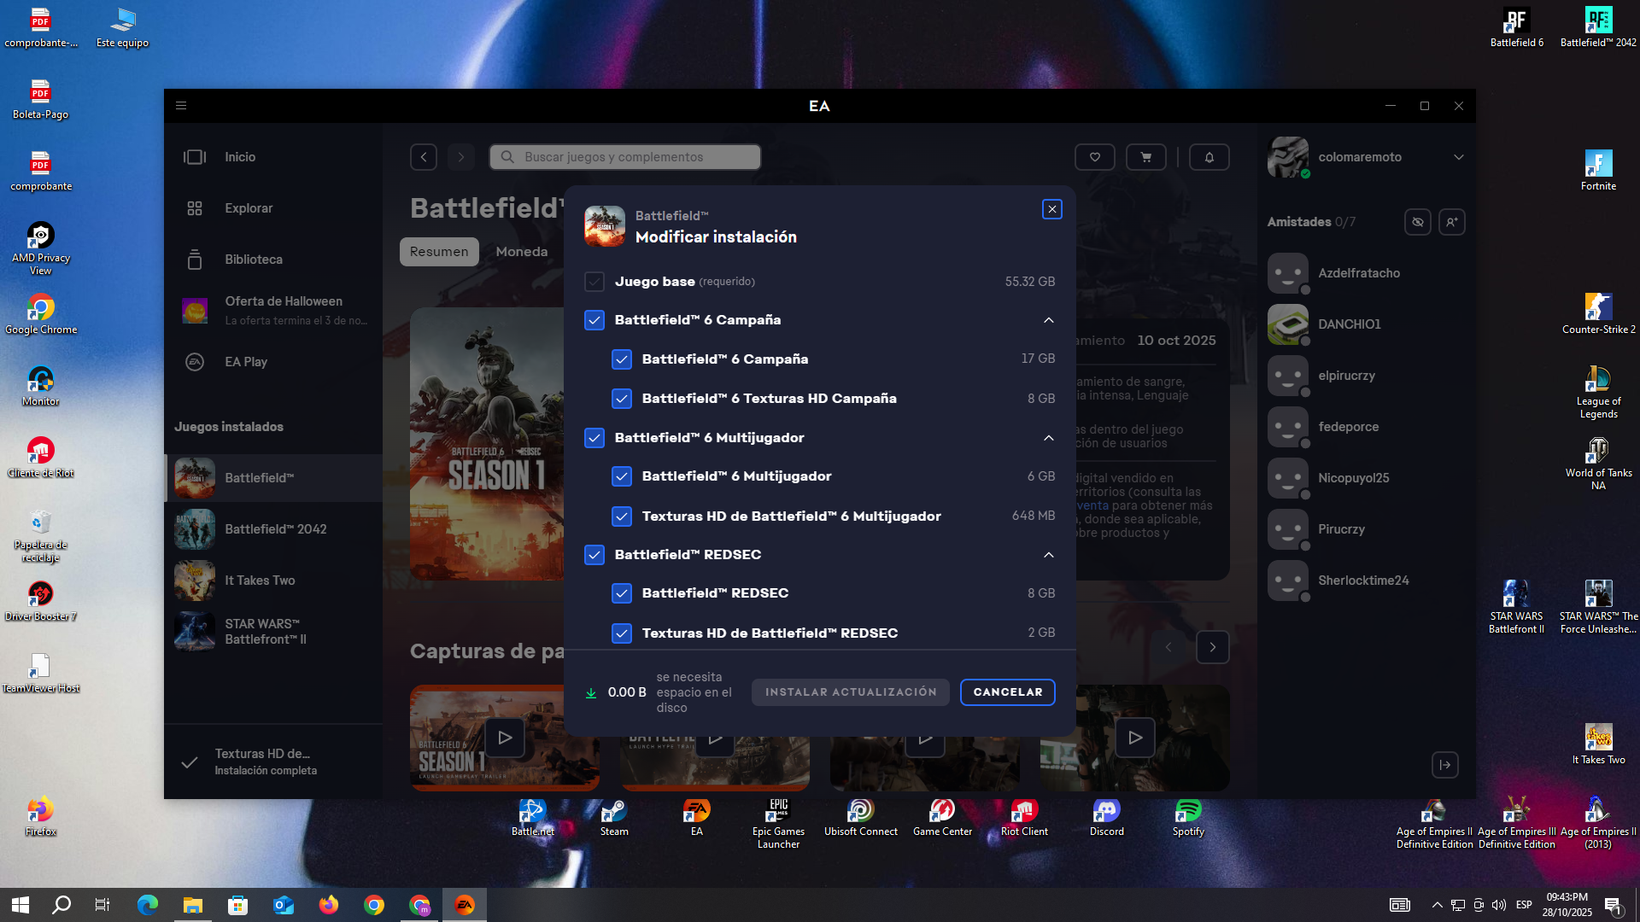Collapse the Battlefield 6 Multijugador section
Image resolution: width=1640 pixels, height=922 pixels.
1048,438
